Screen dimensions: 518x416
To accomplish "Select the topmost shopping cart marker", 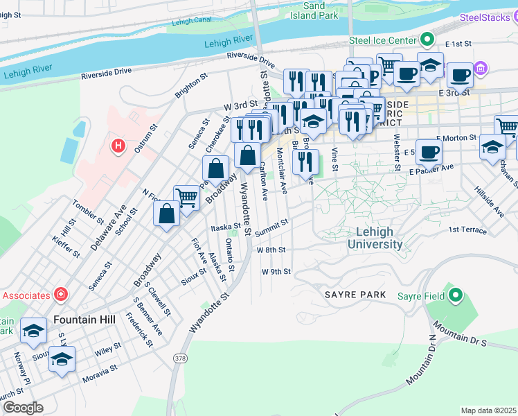I will pos(389,66).
